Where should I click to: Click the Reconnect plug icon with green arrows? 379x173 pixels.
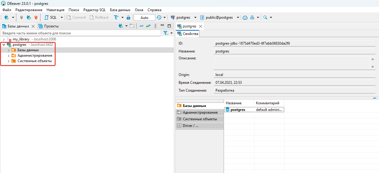click(x=29, y=17)
